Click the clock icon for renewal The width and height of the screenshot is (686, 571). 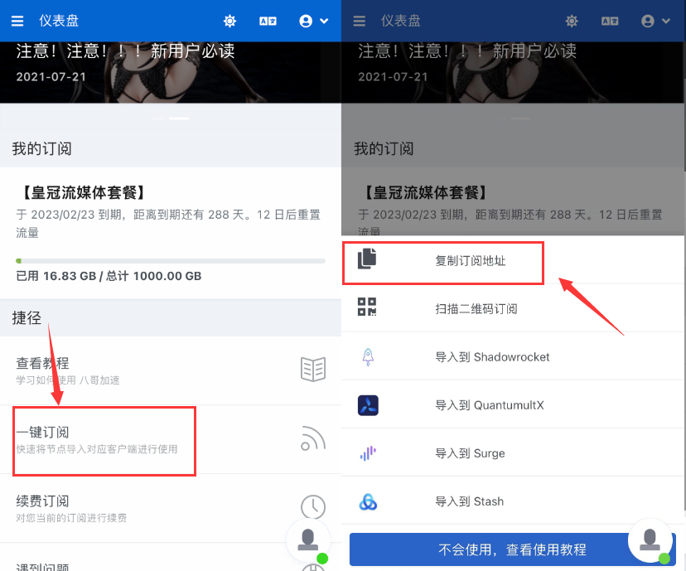[313, 506]
